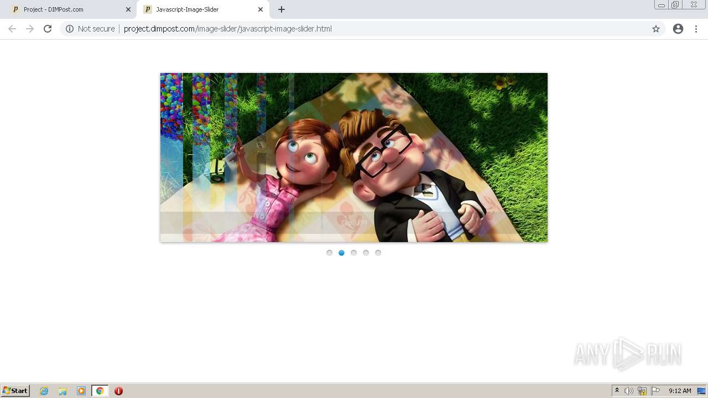Click the slide caption bar
Viewport: 708px width, 398px height.
[354, 223]
